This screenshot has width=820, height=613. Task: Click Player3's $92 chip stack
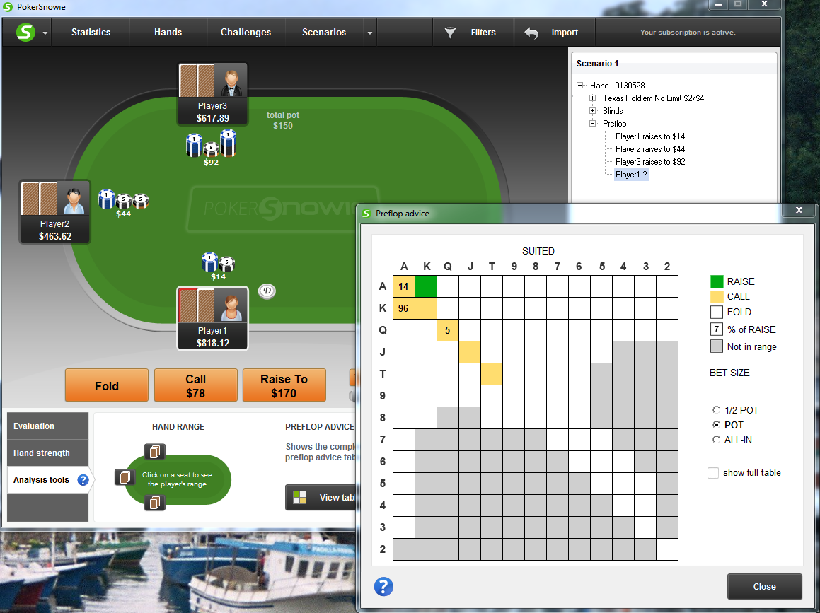tap(212, 145)
